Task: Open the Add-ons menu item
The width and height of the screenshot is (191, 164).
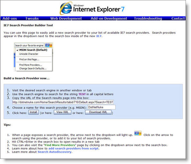Action: (x=10, y=18)
